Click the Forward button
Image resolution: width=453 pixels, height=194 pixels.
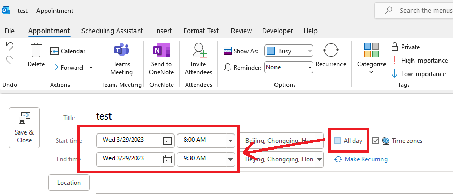[67, 68]
